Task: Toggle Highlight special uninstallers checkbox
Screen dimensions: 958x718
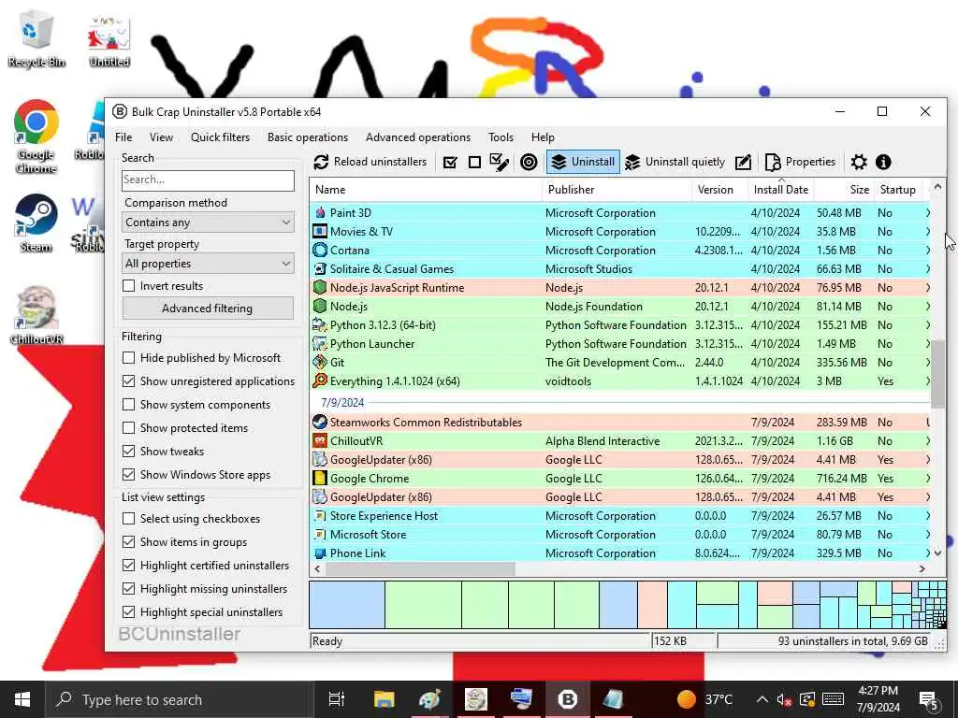Action: click(x=128, y=611)
